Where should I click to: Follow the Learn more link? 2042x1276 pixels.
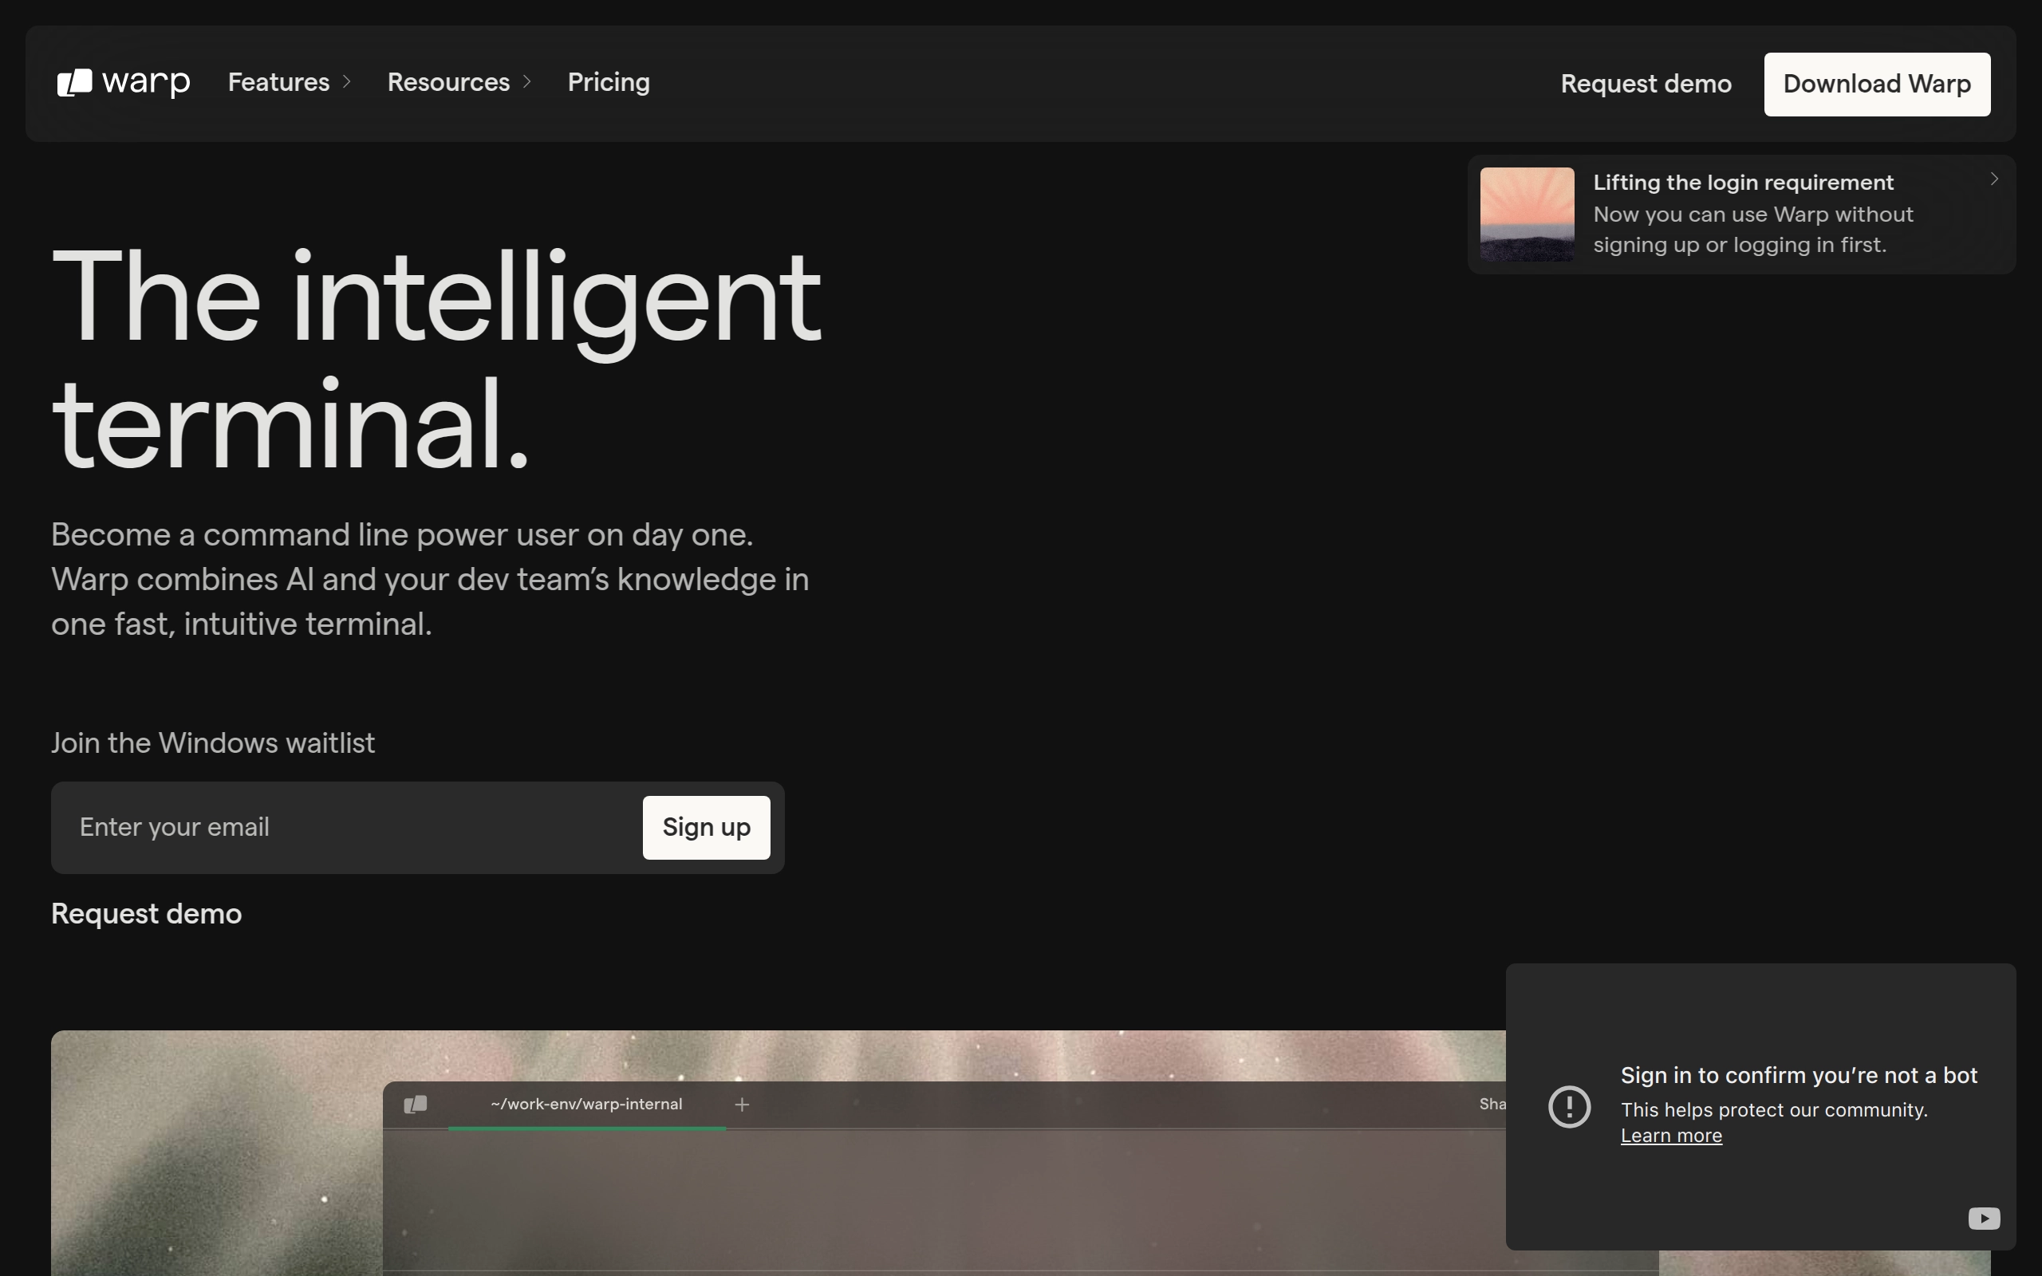coord(1671,1136)
